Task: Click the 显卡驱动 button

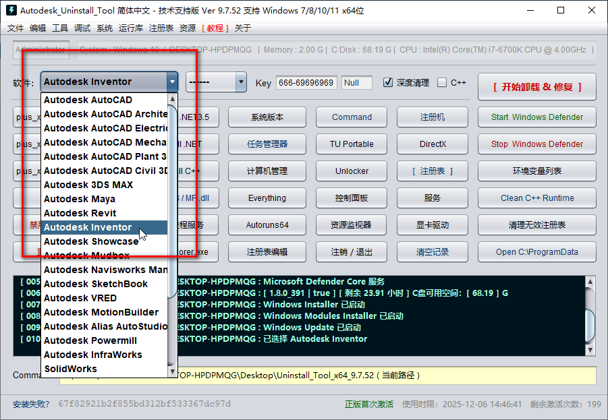Action: [x=433, y=224]
